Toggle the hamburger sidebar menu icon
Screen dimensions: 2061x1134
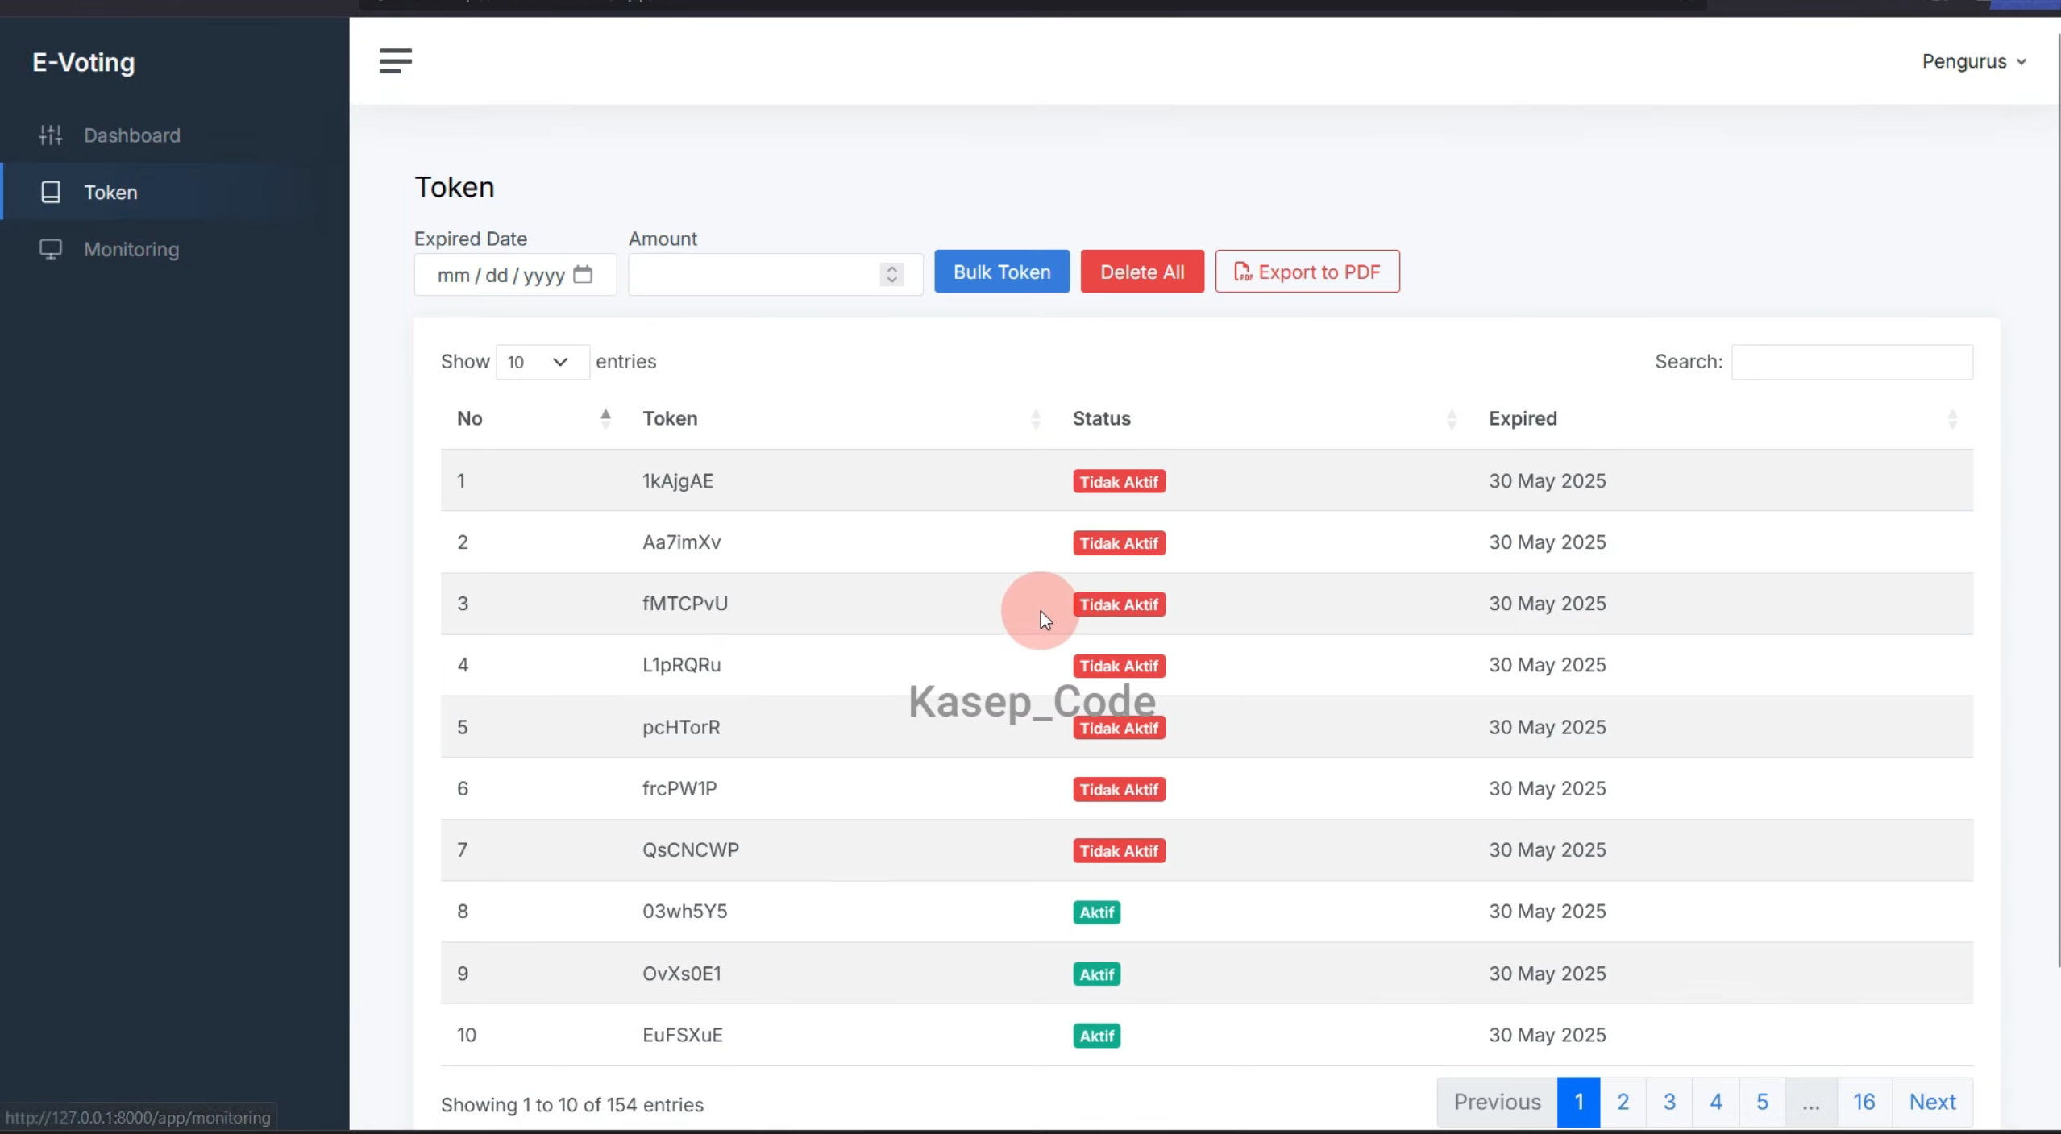395,60
